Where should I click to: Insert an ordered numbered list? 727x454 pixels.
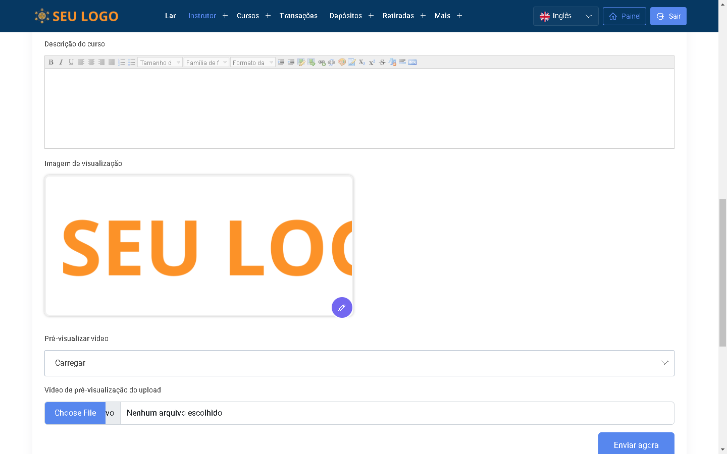[x=122, y=63]
